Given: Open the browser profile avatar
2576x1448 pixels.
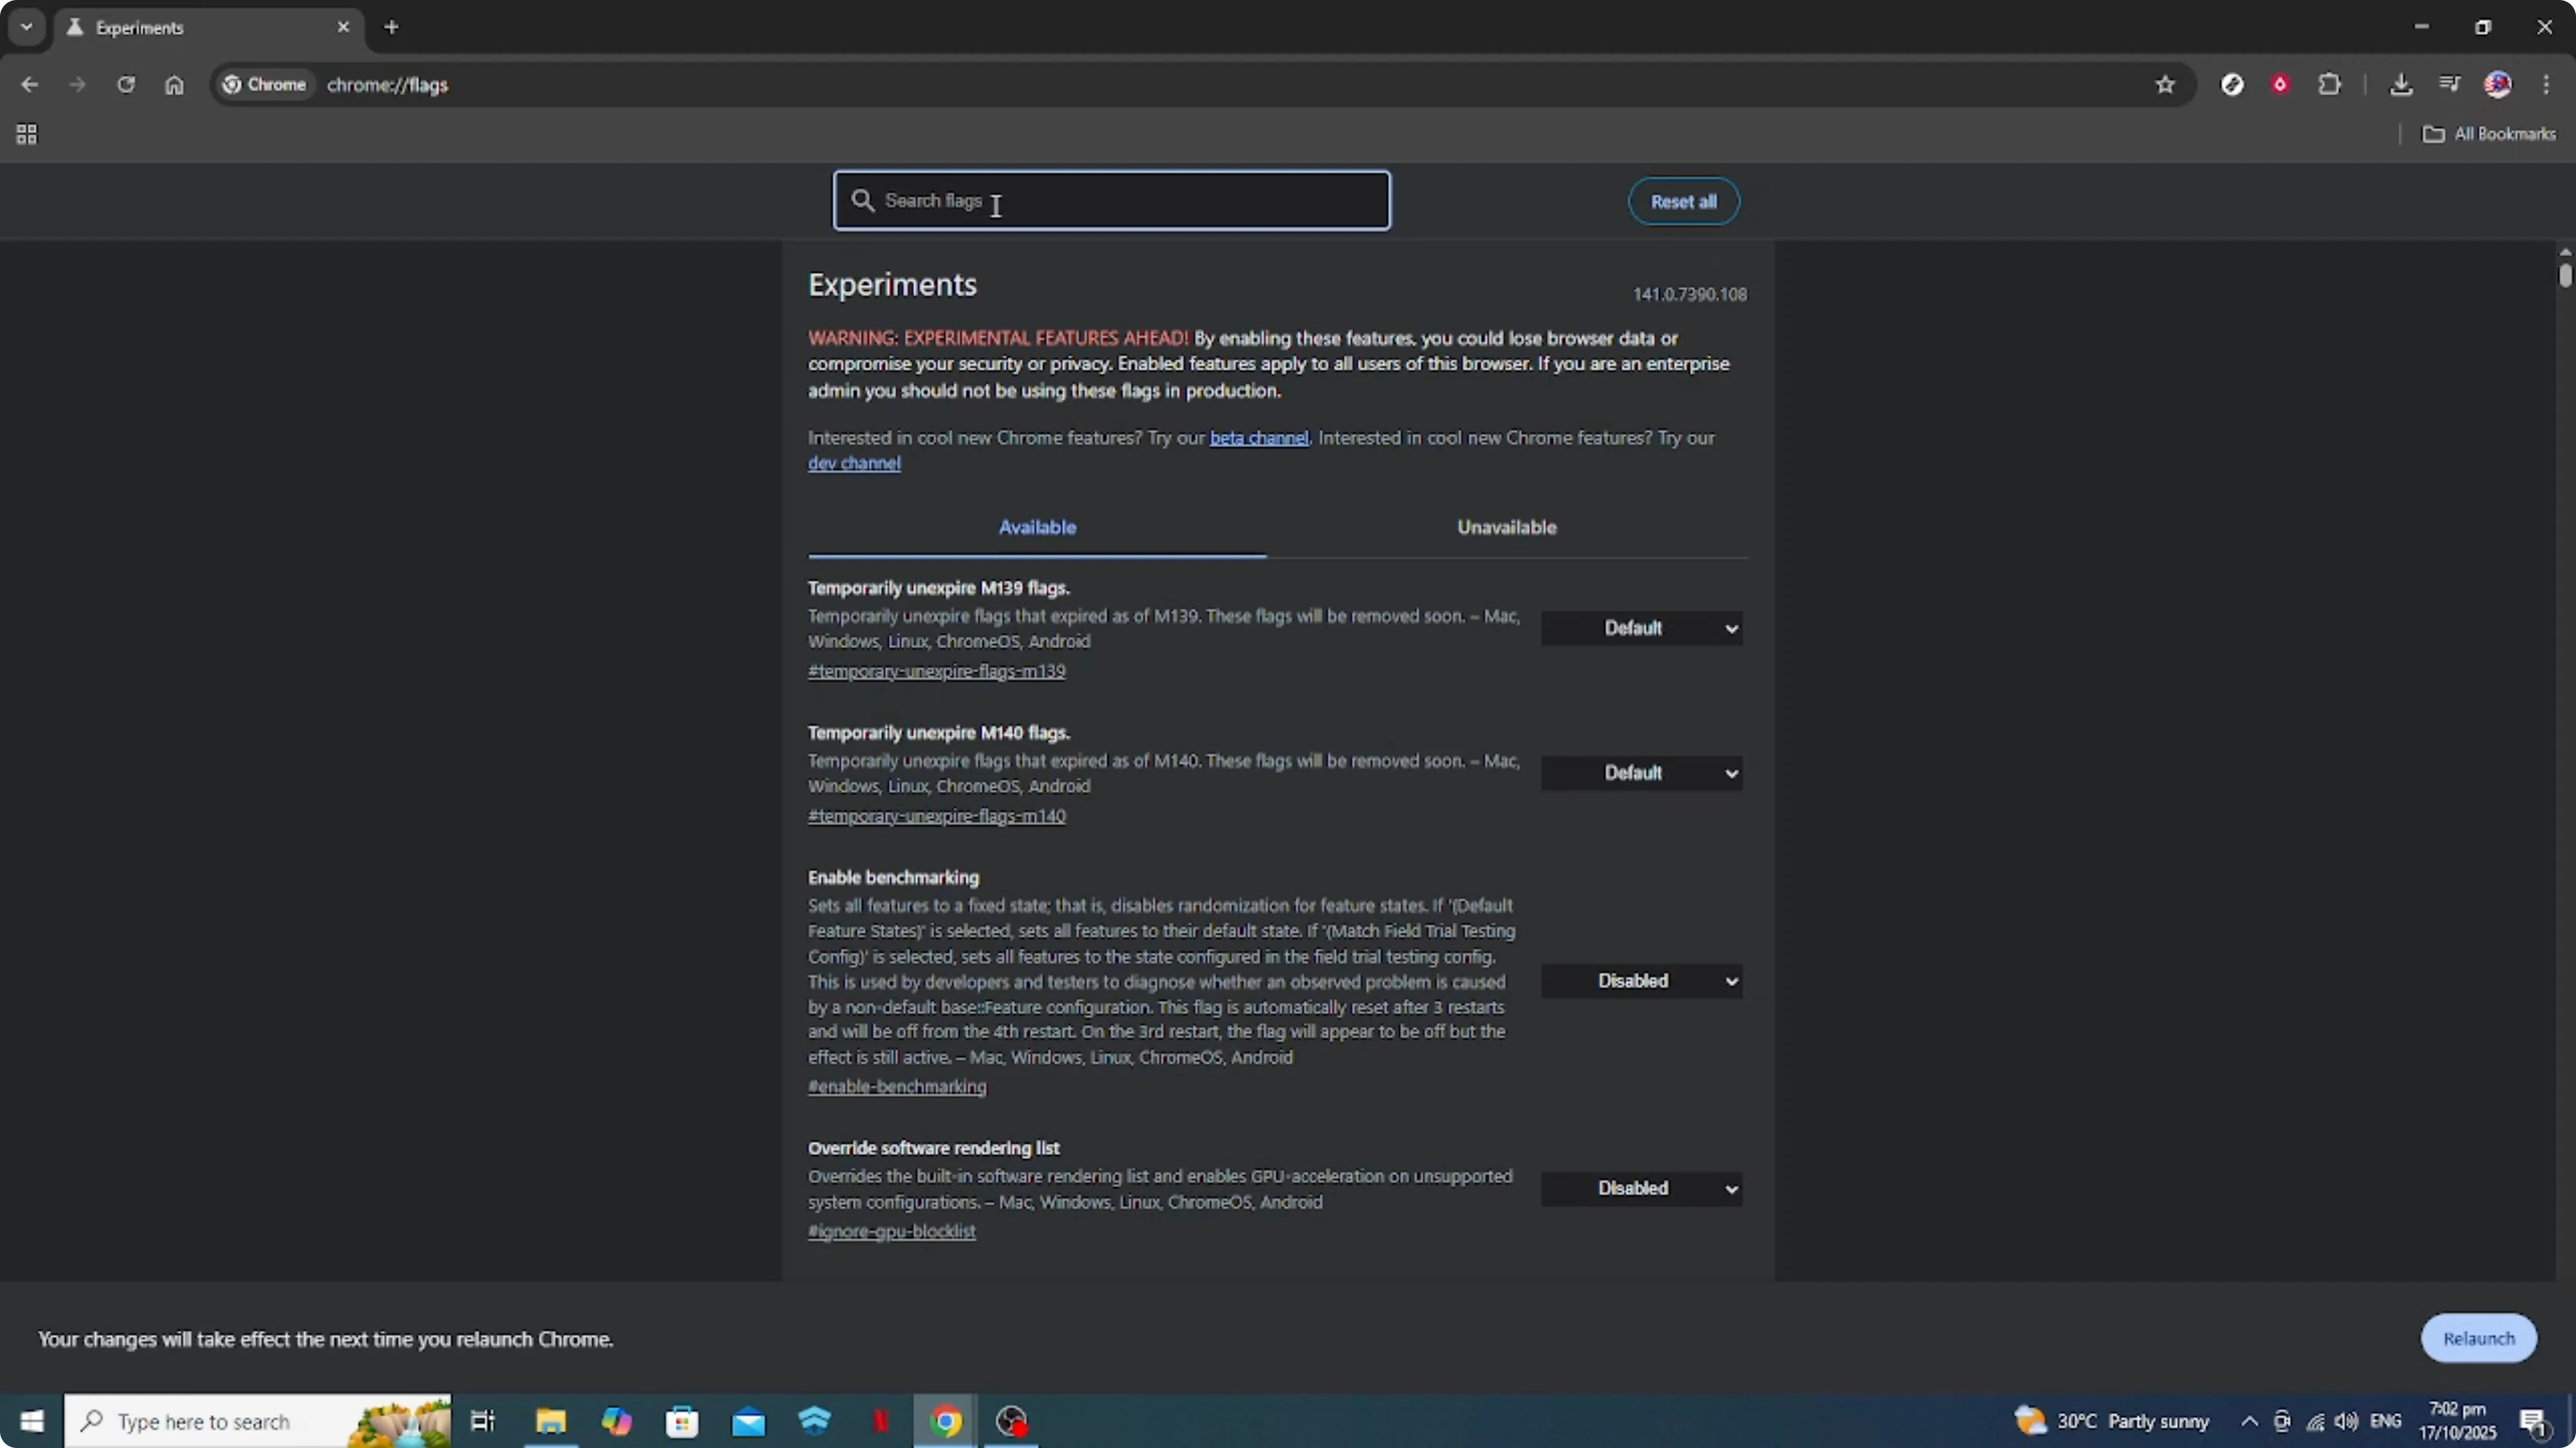Looking at the screenshot, I should coord(2498,84).
